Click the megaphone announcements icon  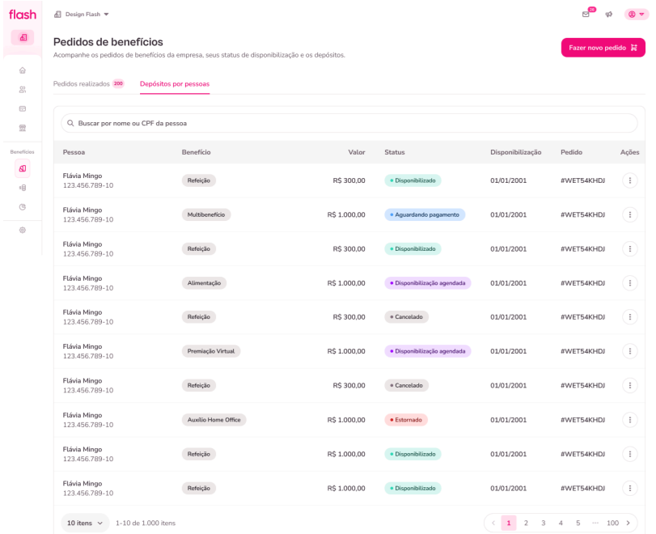pyautogui.click(x=608, y=14)
